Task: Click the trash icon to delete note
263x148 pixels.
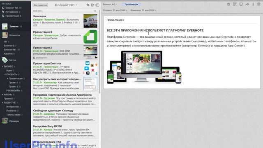Action: click(x=258, y=5)
